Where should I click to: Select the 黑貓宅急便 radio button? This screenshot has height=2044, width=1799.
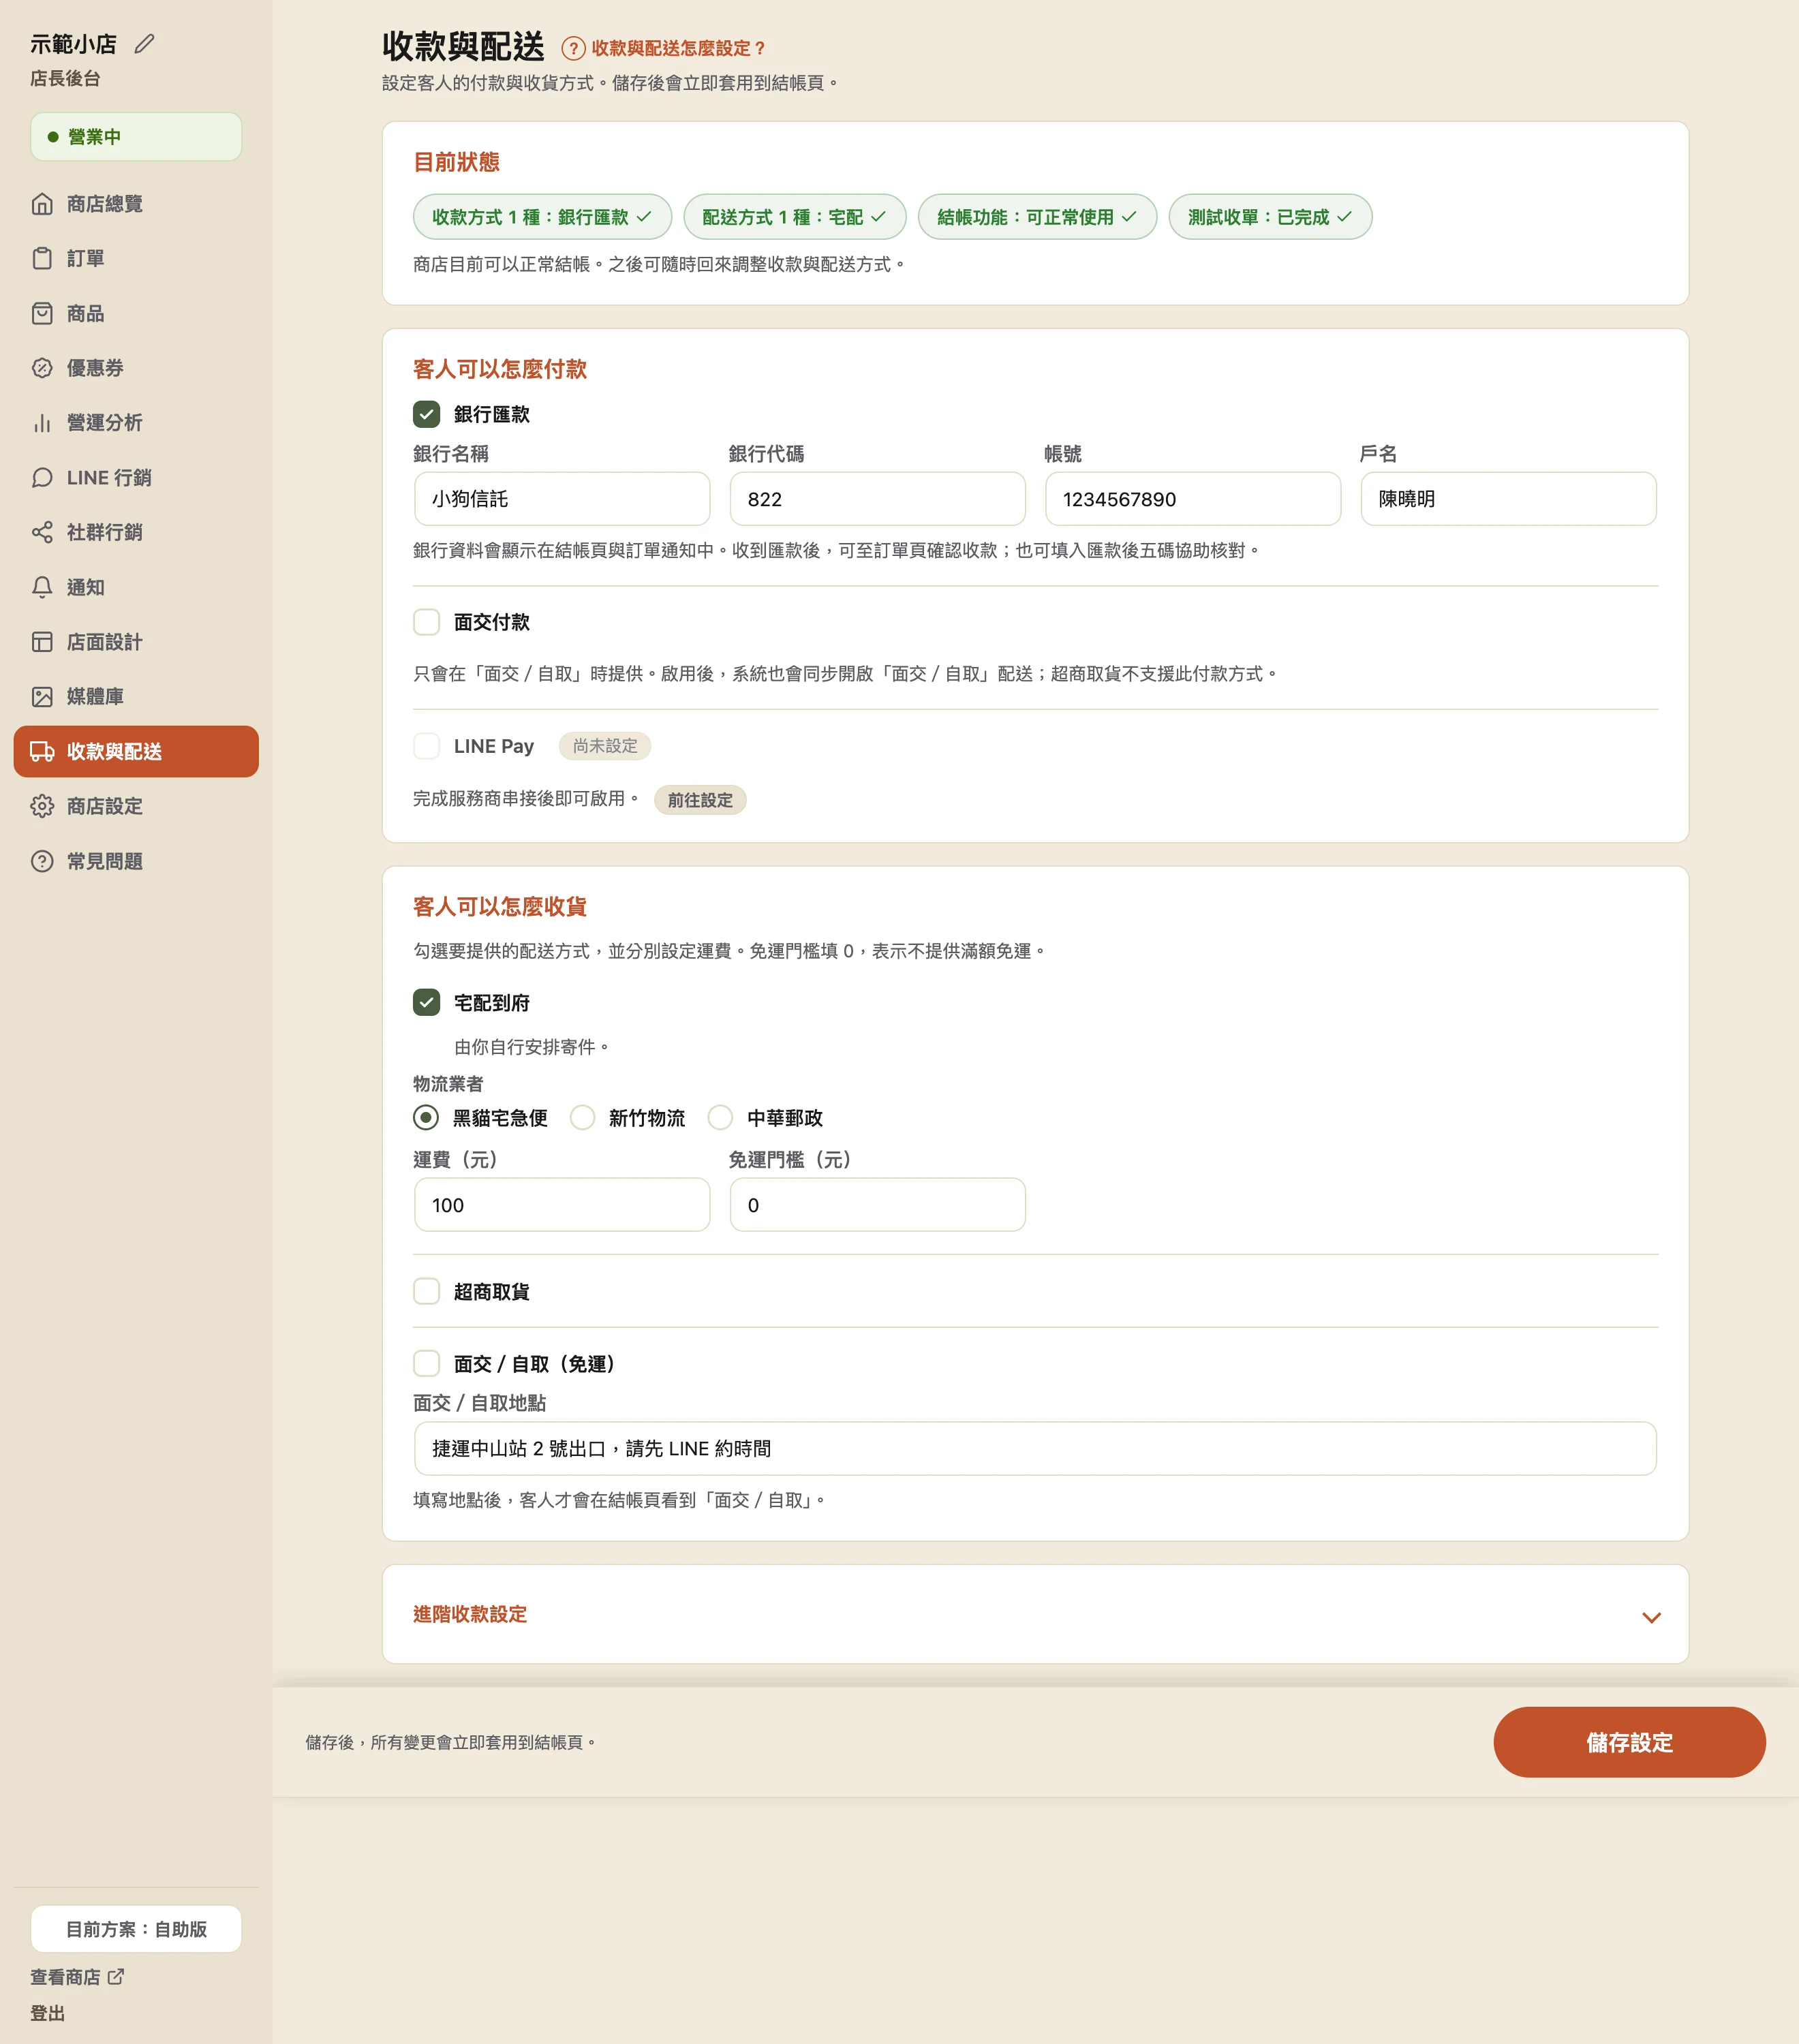(426, 1117)
